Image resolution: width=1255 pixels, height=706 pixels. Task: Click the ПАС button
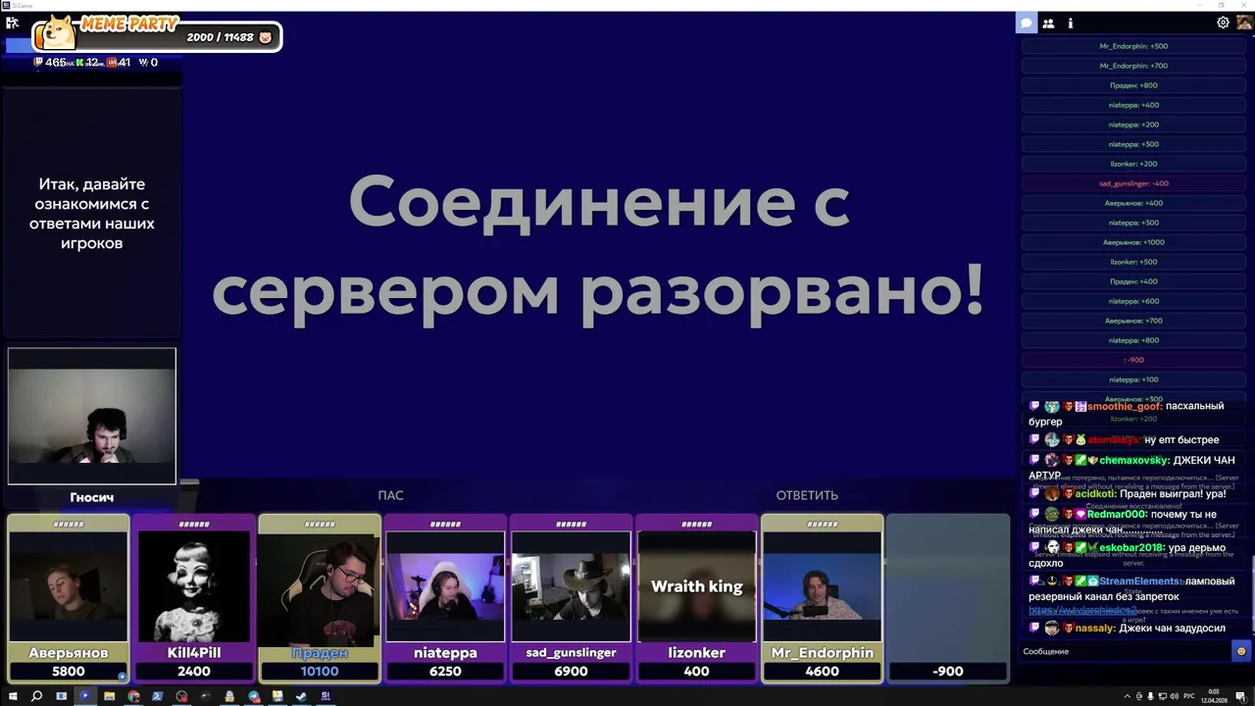[x=390, y=495]
